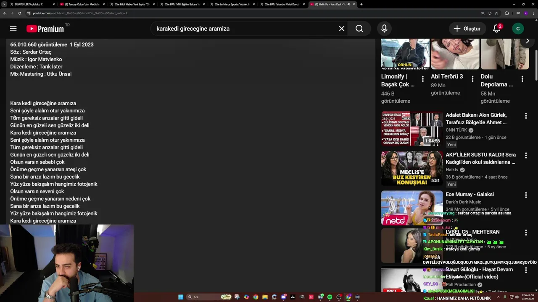Switch to the İstanbul Valisi Davut tab
Screen dimensions: 538x302
pos(282,4)
